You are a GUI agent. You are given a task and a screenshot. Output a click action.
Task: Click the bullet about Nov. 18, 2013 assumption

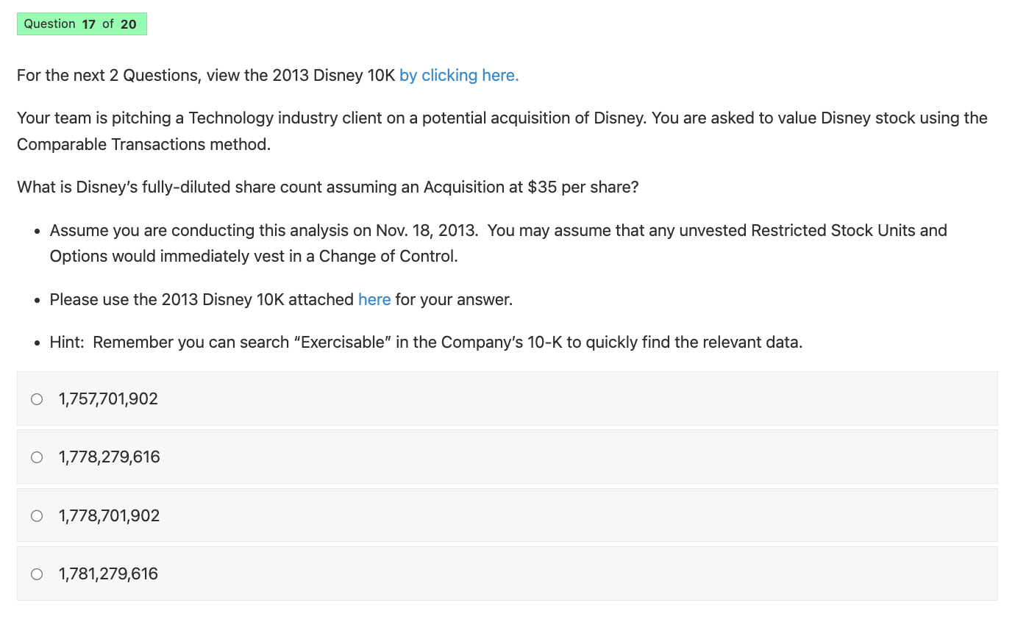(498, 243)
